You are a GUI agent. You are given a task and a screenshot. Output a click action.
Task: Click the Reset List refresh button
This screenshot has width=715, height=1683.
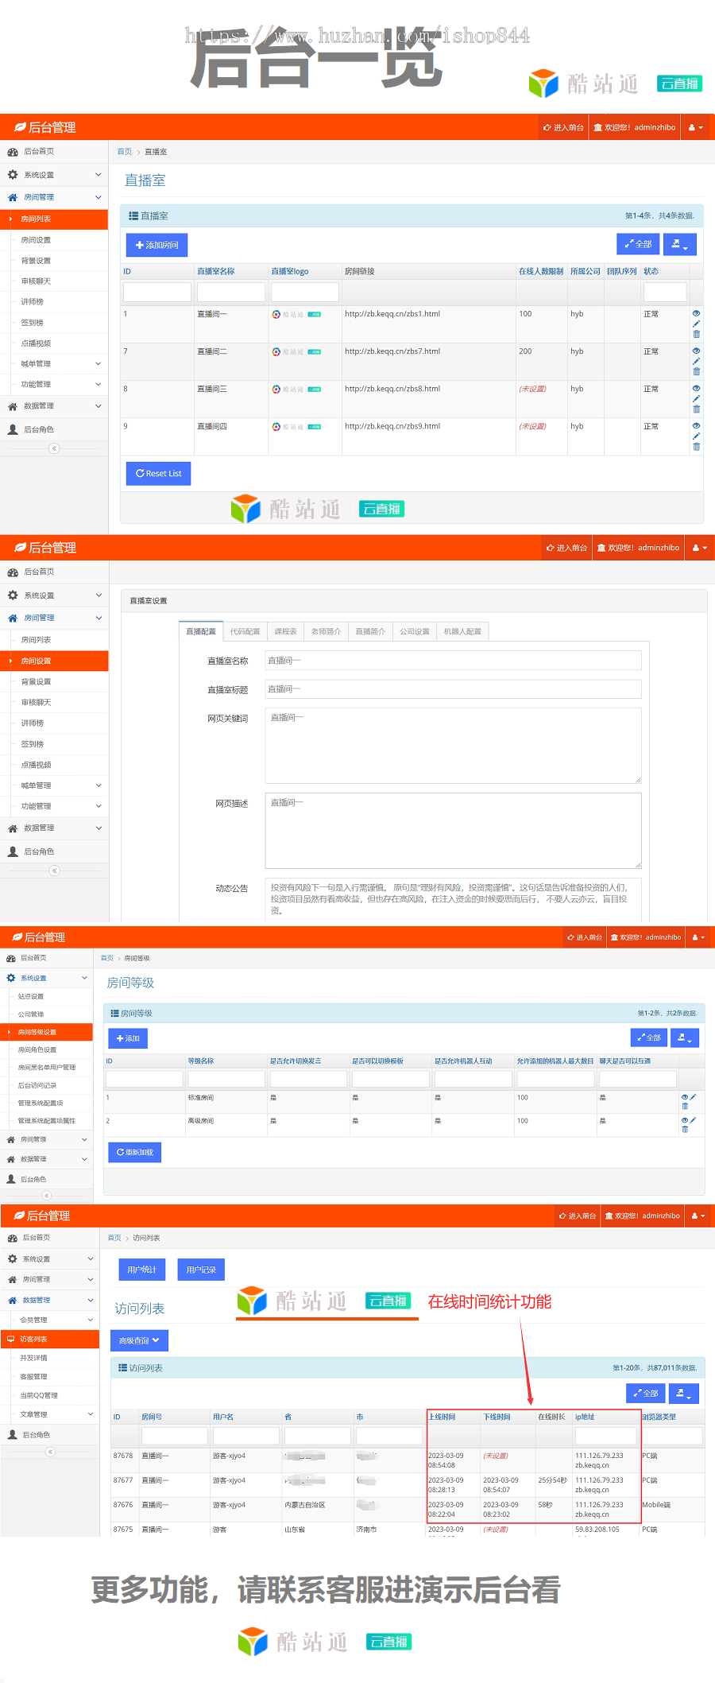158,474
